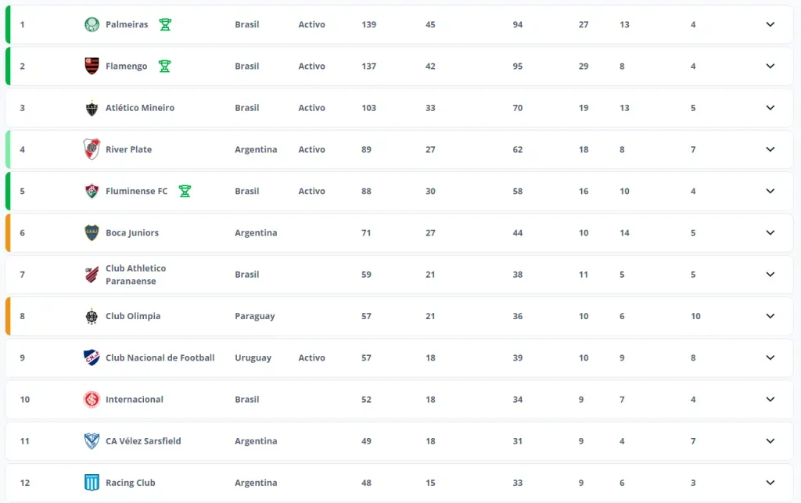Click the orange status bar on Boca Juniors row
This screenshot has height=503, width=801.
pyautogui.click(x=8, y=232)
